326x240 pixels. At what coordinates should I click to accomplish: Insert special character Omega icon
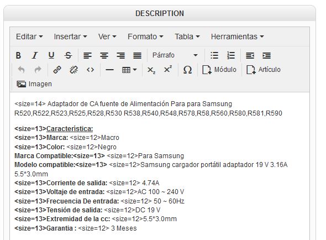tap(187, 70)
